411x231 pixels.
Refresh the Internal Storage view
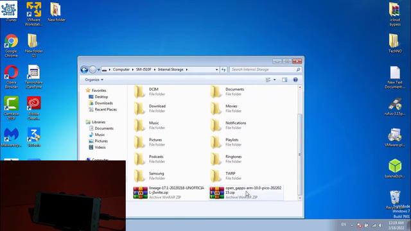(x=223, y=70)
